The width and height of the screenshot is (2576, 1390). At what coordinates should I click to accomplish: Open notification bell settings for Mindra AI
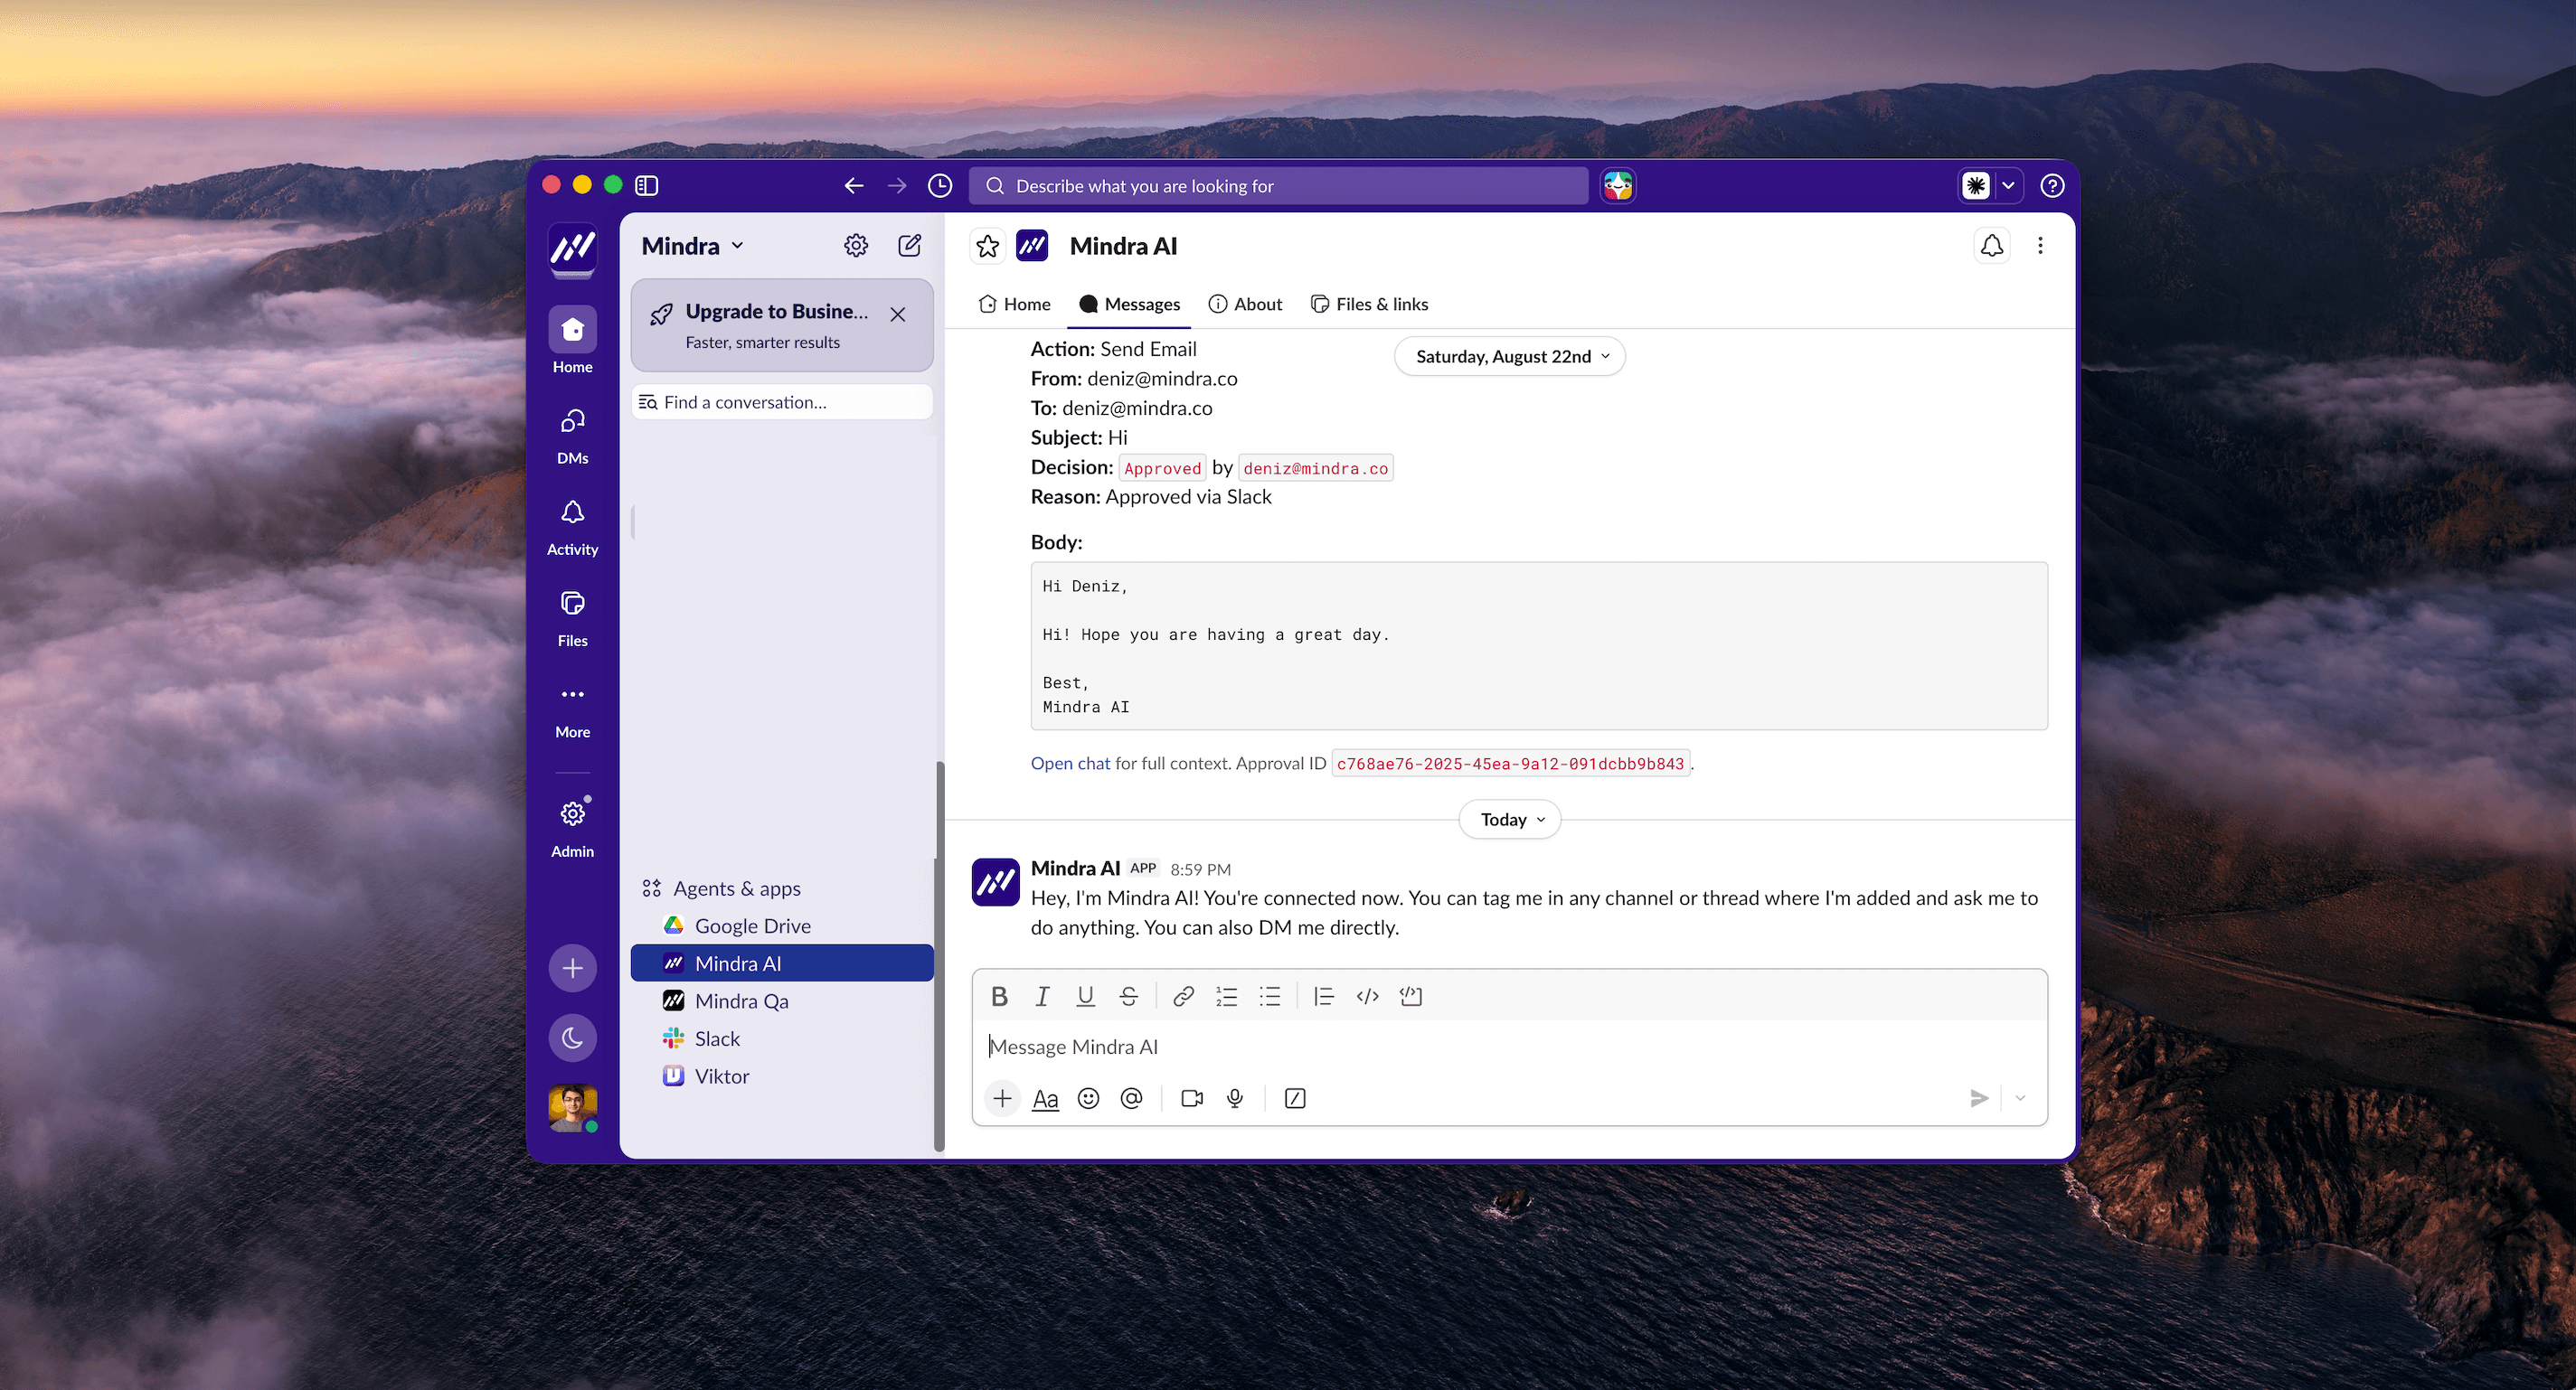[1992, 246]
